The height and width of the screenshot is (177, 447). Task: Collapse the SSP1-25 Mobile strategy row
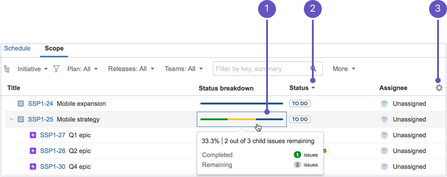click(x=12, y=119)
